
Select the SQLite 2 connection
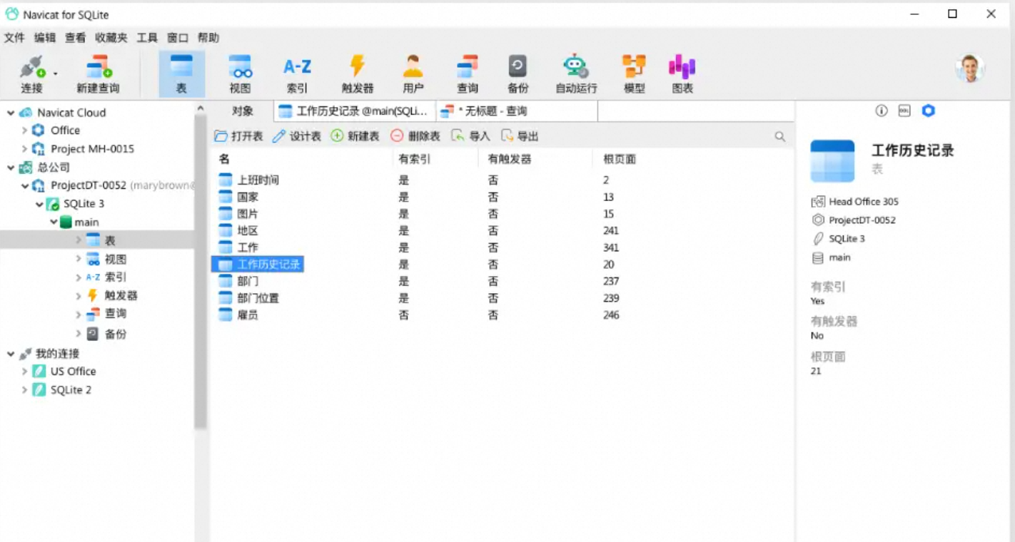(71, 390)
